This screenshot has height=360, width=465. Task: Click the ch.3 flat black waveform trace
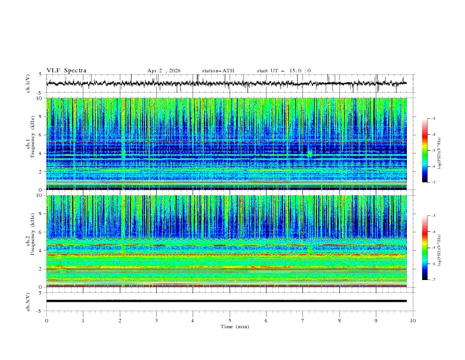(x=227, y=301)
